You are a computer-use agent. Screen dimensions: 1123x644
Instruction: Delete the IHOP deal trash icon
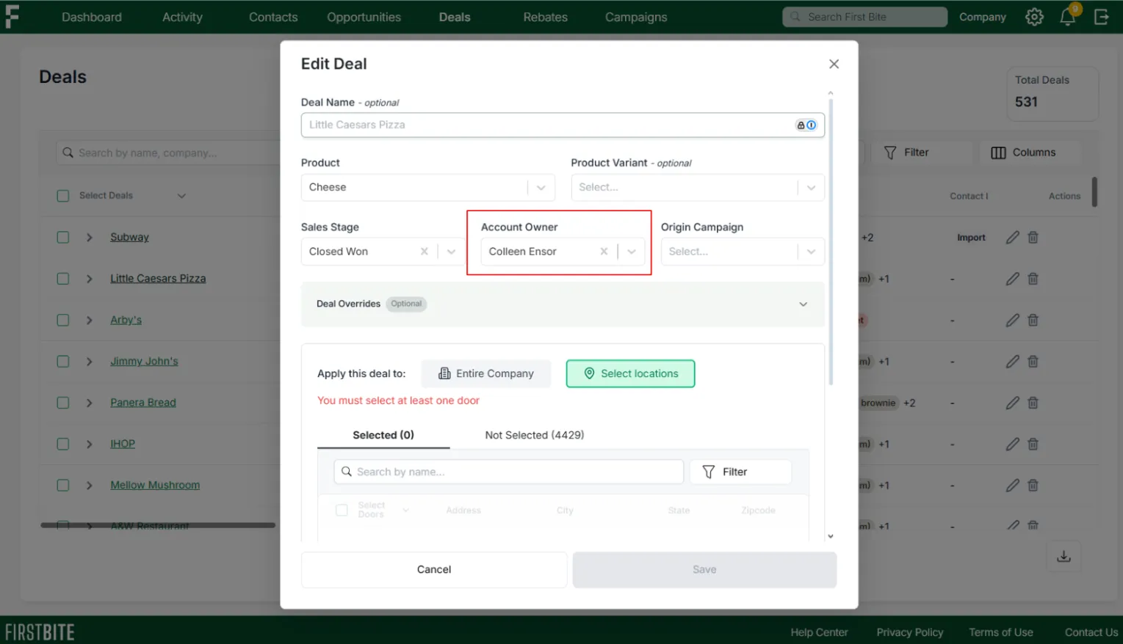pos(1033,444)
